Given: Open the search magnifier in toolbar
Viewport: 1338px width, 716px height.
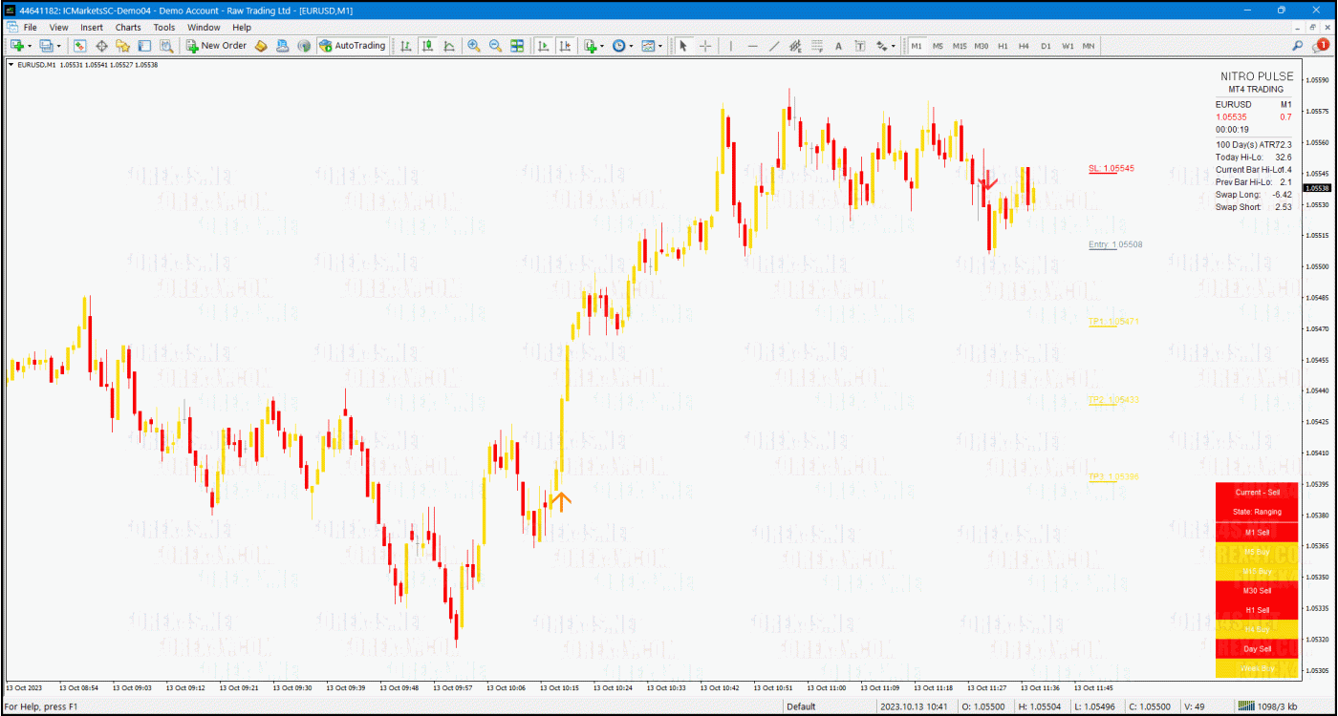Looking at the screenshot, I should pos(1297,46).
